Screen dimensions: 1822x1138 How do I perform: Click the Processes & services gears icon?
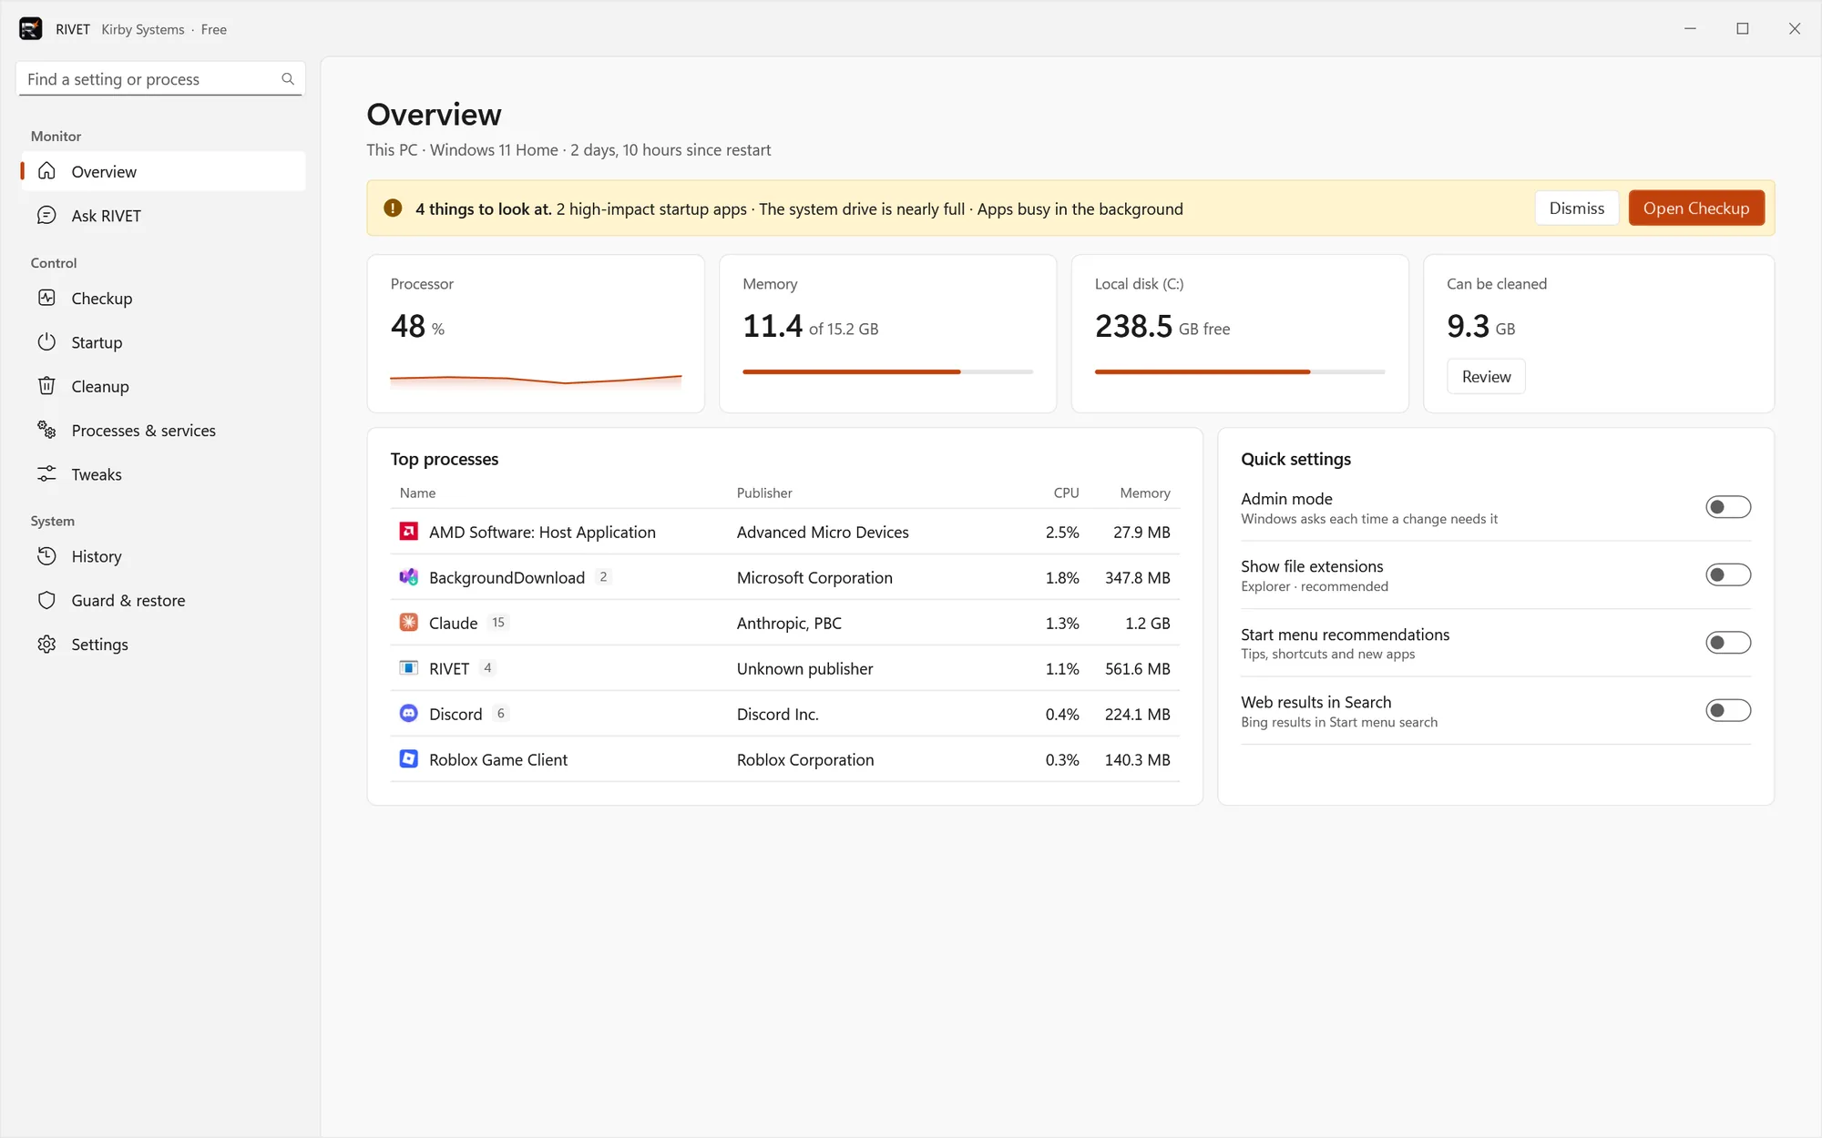[47, 430]
